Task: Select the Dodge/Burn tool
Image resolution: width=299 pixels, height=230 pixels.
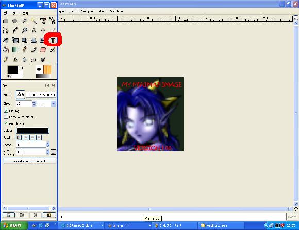Action: click(43, 59)
